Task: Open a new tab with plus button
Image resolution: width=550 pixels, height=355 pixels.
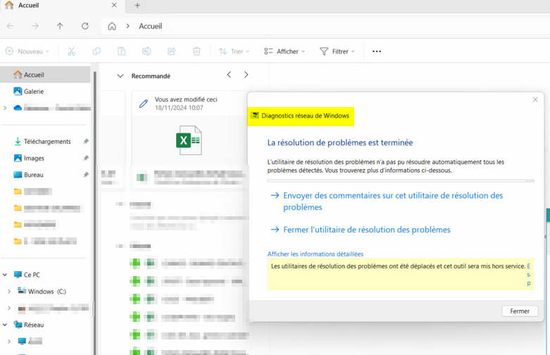Action: [137, 5]
